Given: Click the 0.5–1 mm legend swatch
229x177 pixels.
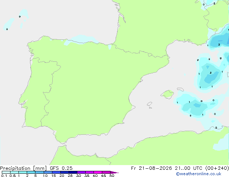Looking at the screenshot, I should (14, 172).
